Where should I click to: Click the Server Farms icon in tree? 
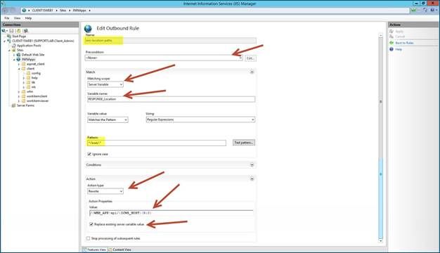tap(13, 105)
